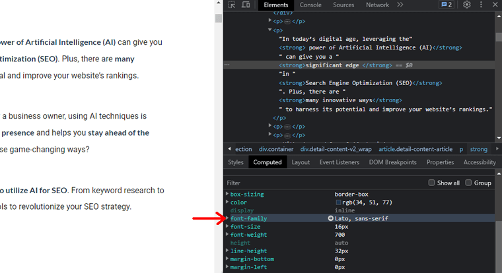Viewport: 502px width, 273px height.
Task: Enable the Group checkbox
Action: pos(468,183)
